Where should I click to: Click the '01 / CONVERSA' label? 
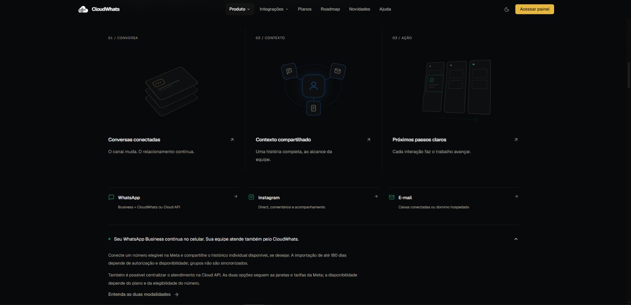[123, 38]
